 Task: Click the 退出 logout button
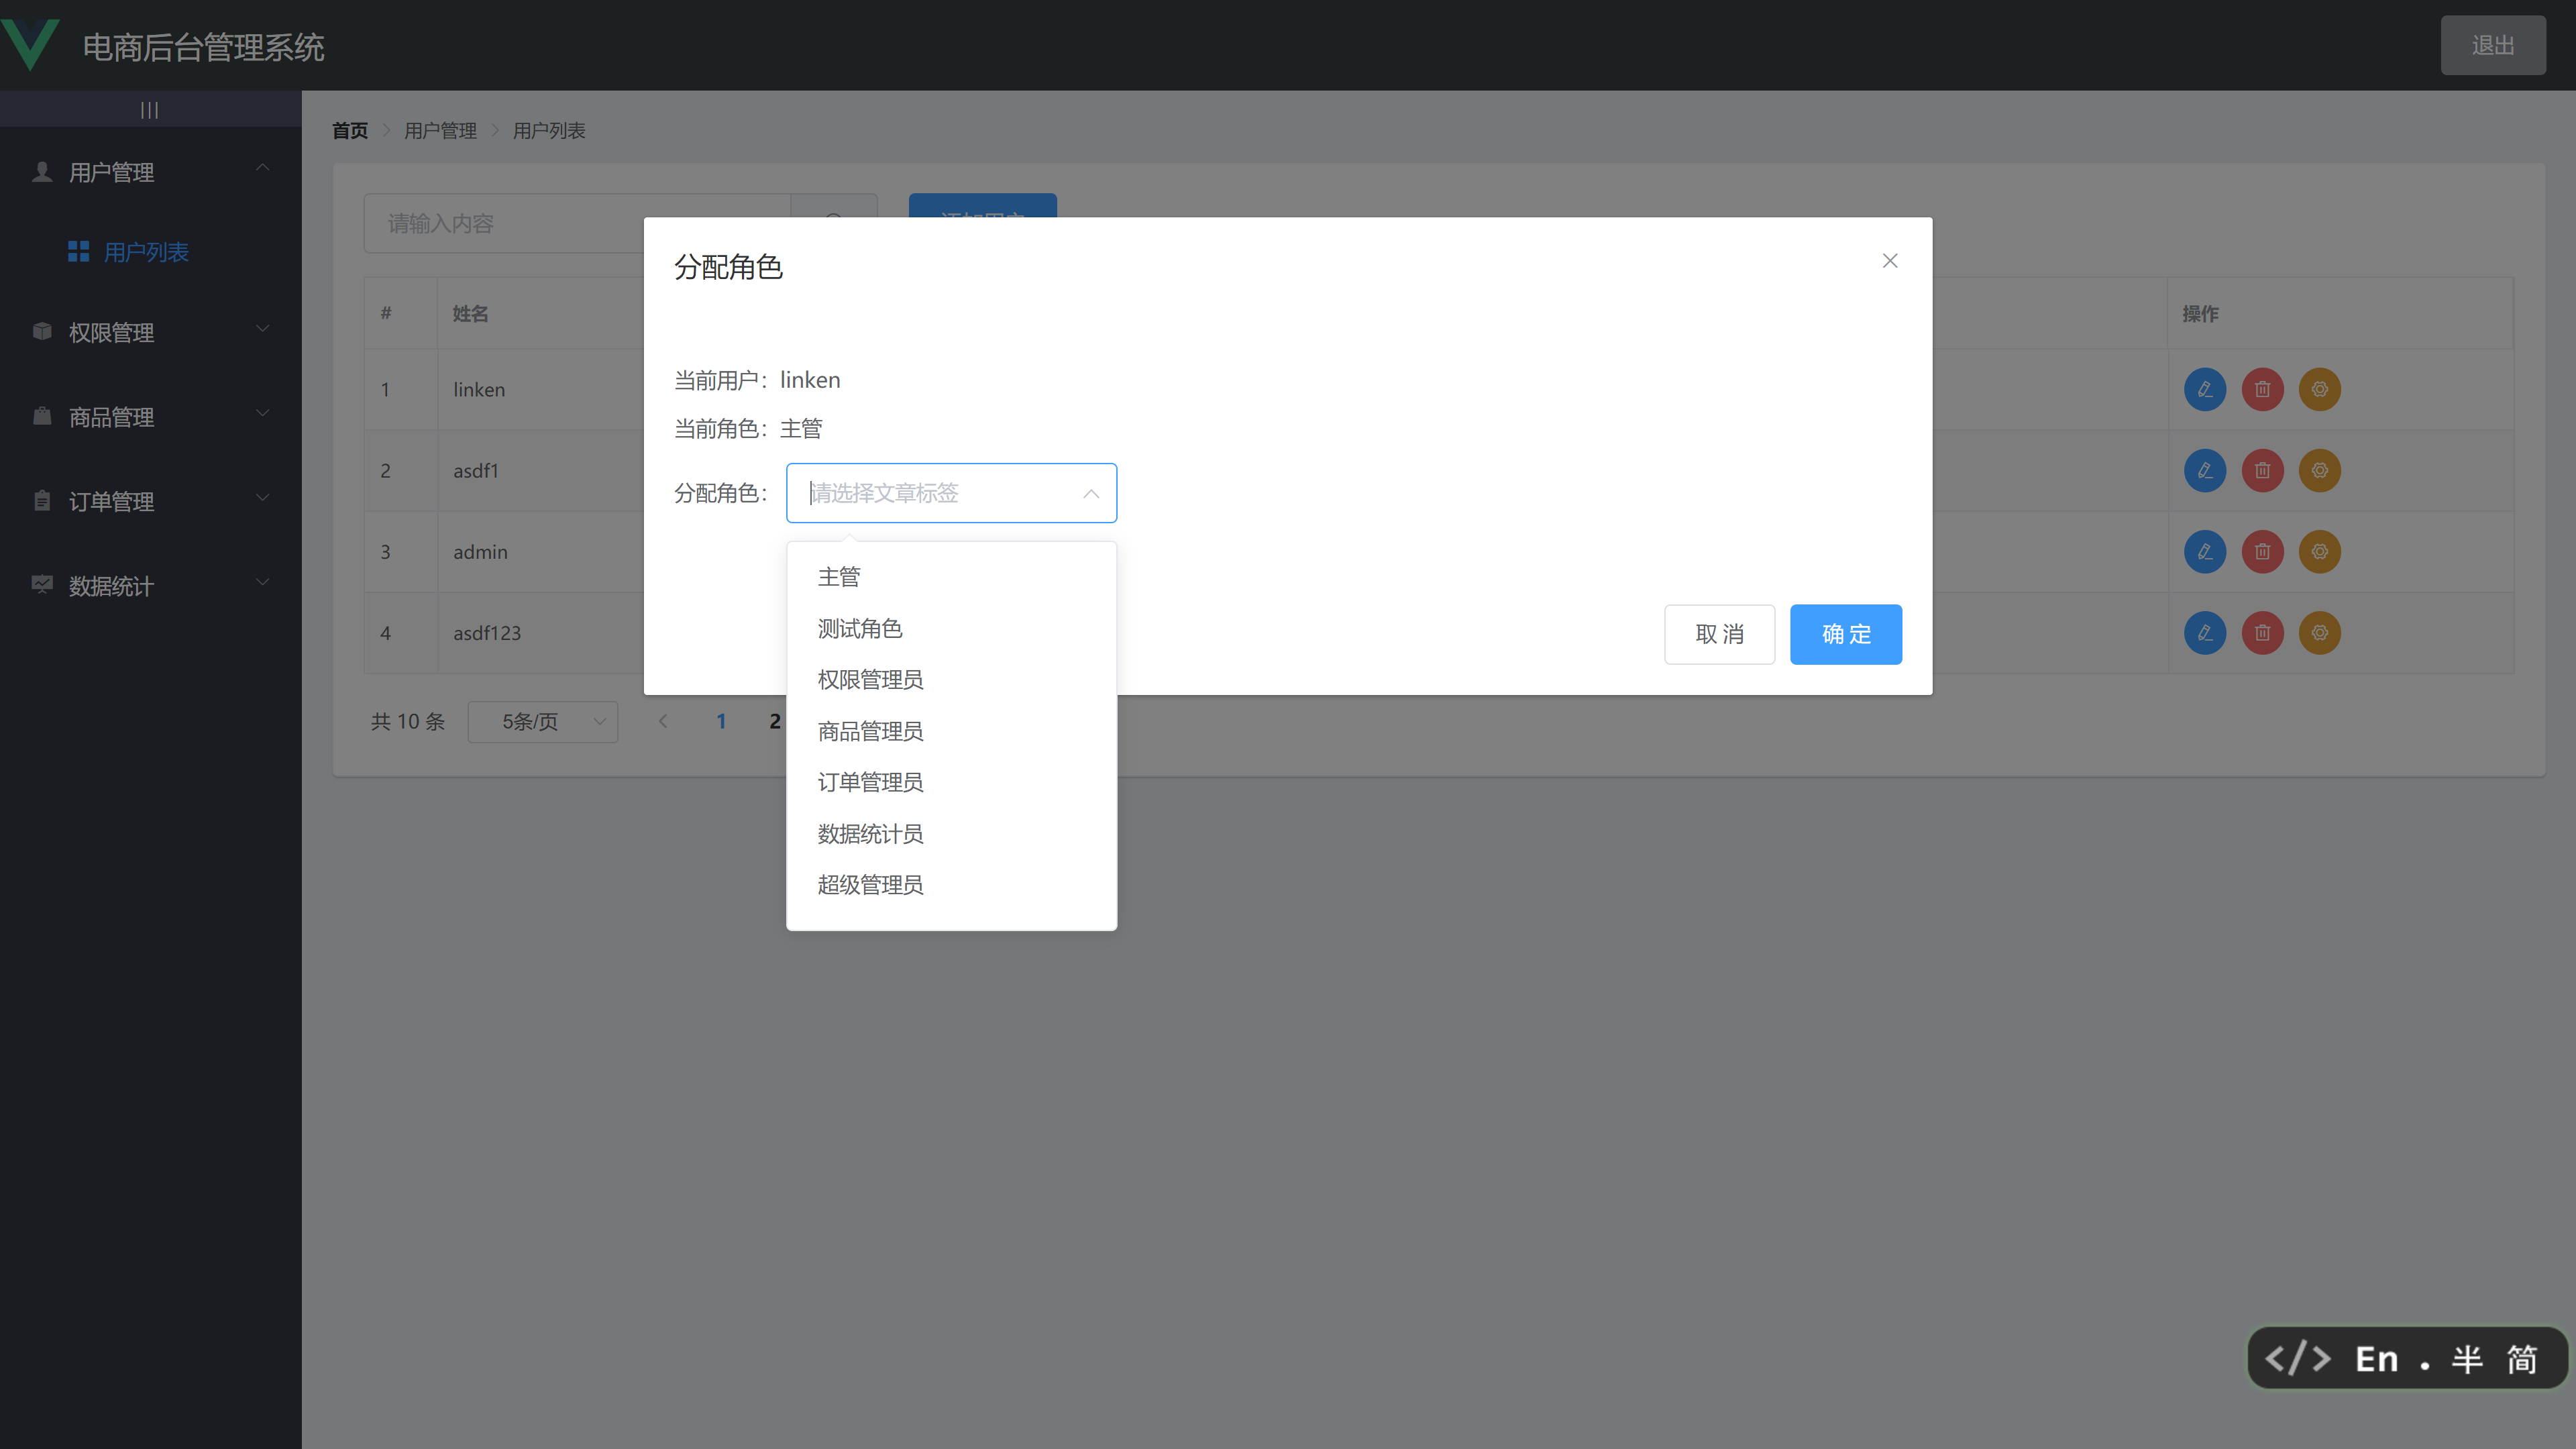pyautogui.click(x=2493, y=45)
